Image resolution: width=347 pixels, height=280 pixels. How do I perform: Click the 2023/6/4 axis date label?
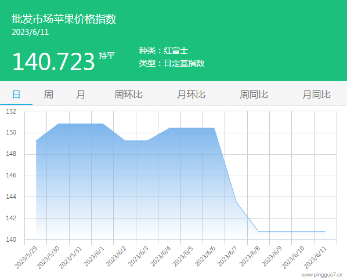(161, 257)
